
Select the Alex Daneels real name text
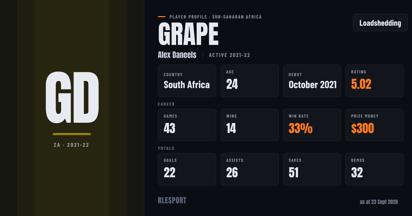(x=177, y=55)
